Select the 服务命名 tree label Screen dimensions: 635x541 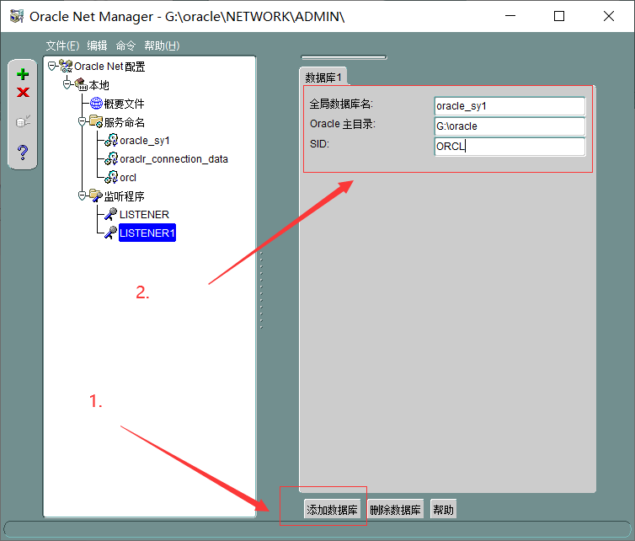(124, 121)
